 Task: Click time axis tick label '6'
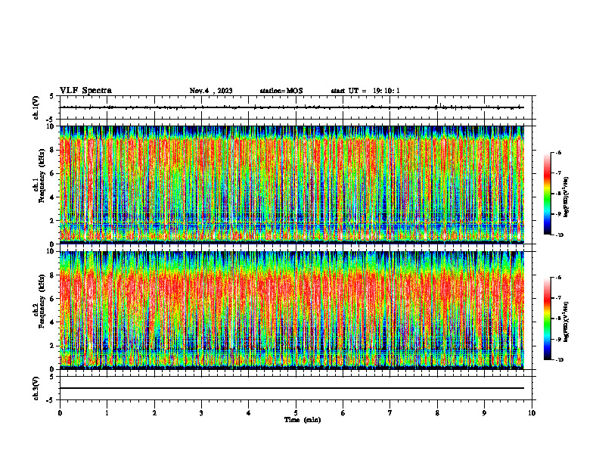(343, 413)
